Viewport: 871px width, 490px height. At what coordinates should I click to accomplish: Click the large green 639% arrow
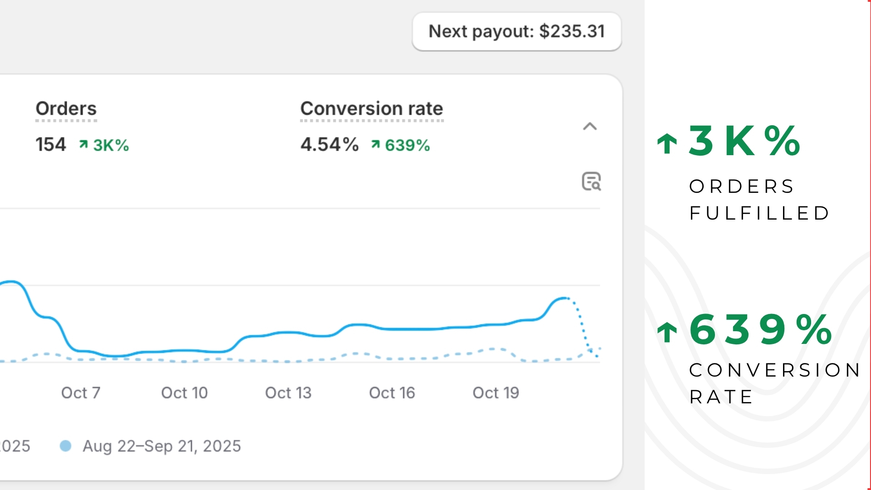click(x=667, y=332)
